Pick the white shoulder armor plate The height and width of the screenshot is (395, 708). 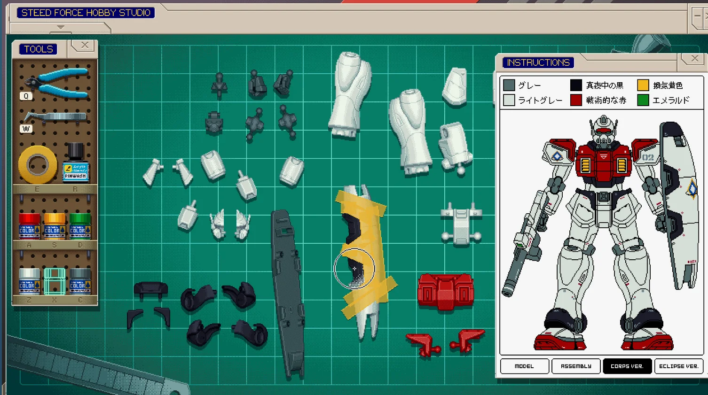pyautogui.click(x=455, y=86)
